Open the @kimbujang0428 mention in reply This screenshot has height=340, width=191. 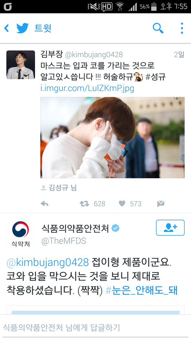[48, 262]
